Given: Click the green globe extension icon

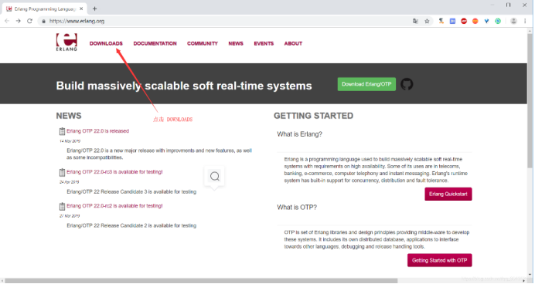Looking at the screenshot, I should pyautogui.click(x=498, y=21).
